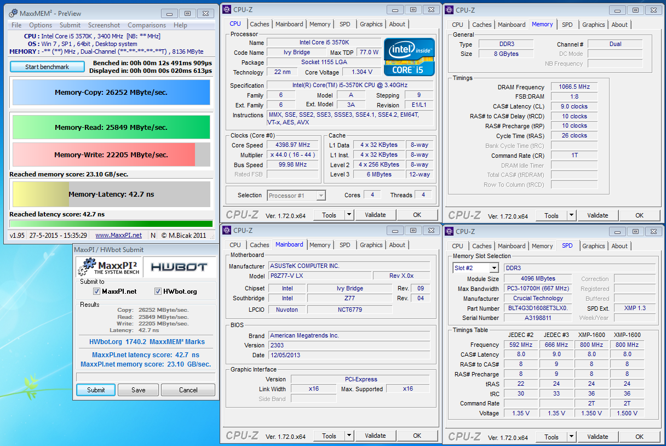The width and height of the screenshot is (666, 446).
Task: Click Submit button in HWbot Submit dialog
Action: [96, 390]
